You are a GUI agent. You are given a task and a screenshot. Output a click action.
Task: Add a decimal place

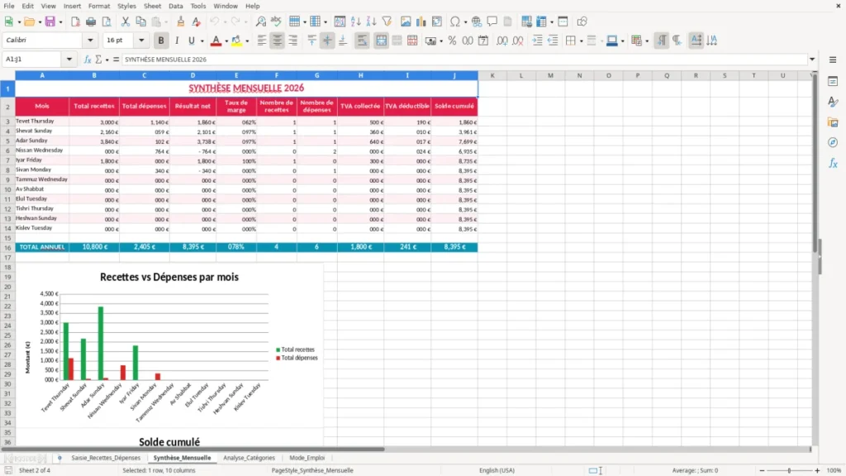(501, 40)
